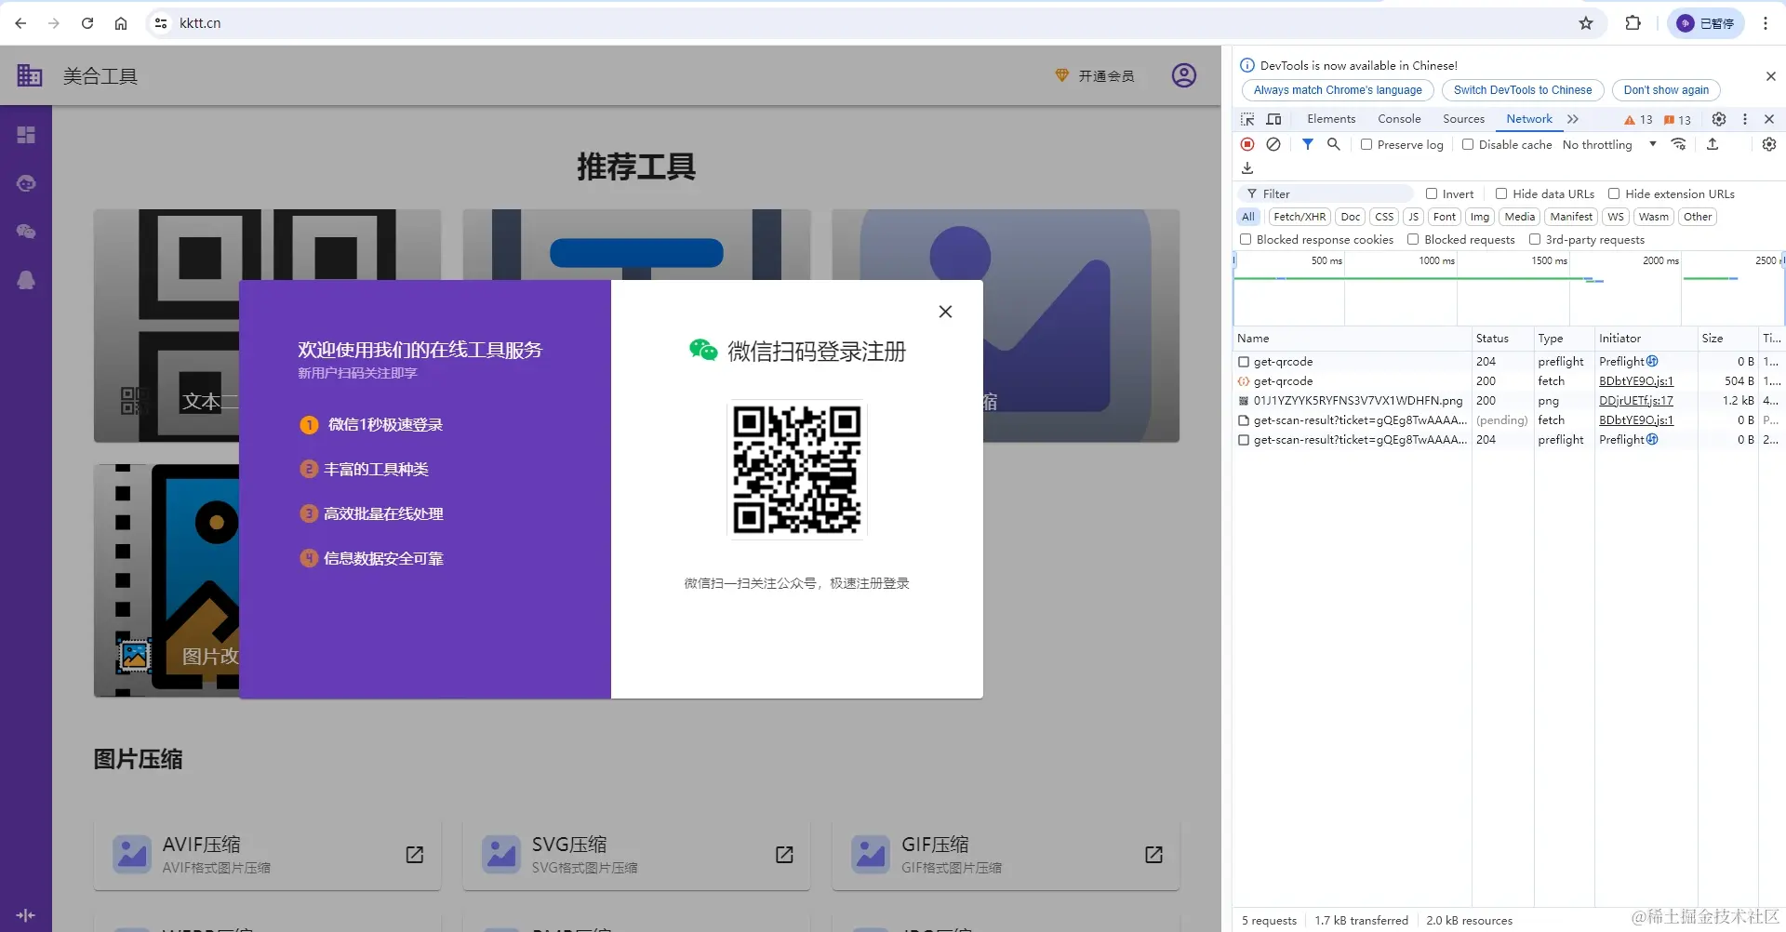Enable the Preserve log checkbox

(x=1366, y=144)
